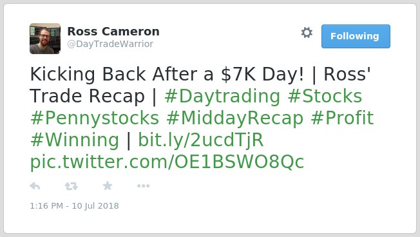420x237 pixels.
Task: Browse the #Stocks hashtag
Action: tap(325, 96)
